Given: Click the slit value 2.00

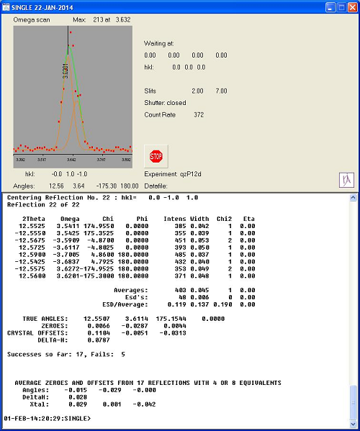Looking at the screenshot, I should 197,91.
